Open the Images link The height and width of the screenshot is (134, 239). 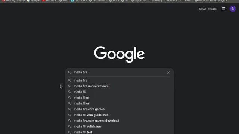click(x=212, y=9)
